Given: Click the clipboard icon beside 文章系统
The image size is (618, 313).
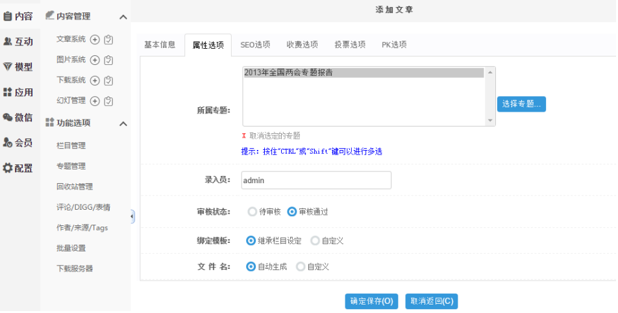Looking at the screenshot, I should (x=108, y=40).
